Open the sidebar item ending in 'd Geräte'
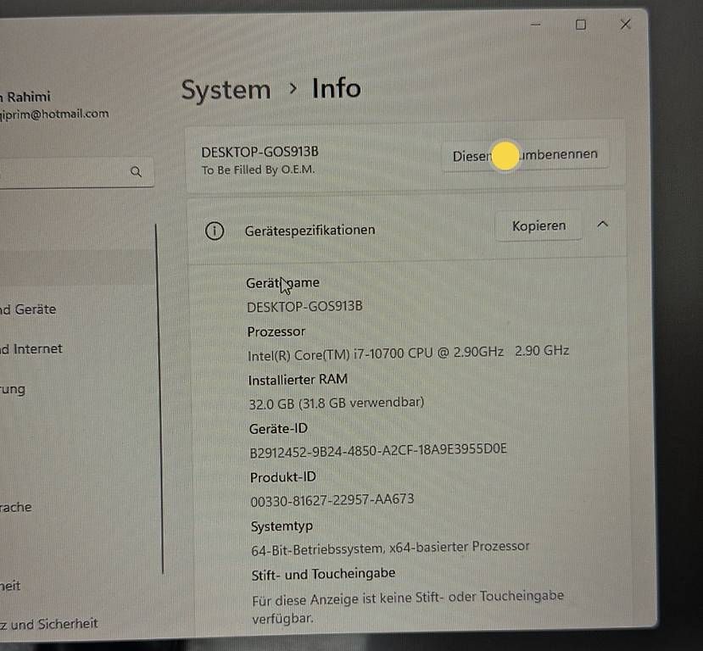 [x=28, y=309]
